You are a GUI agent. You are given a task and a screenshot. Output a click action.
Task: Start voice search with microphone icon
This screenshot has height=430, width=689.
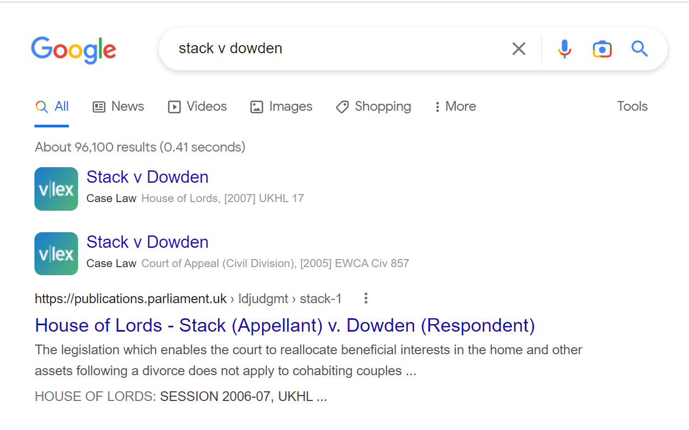tap(564, 49)
